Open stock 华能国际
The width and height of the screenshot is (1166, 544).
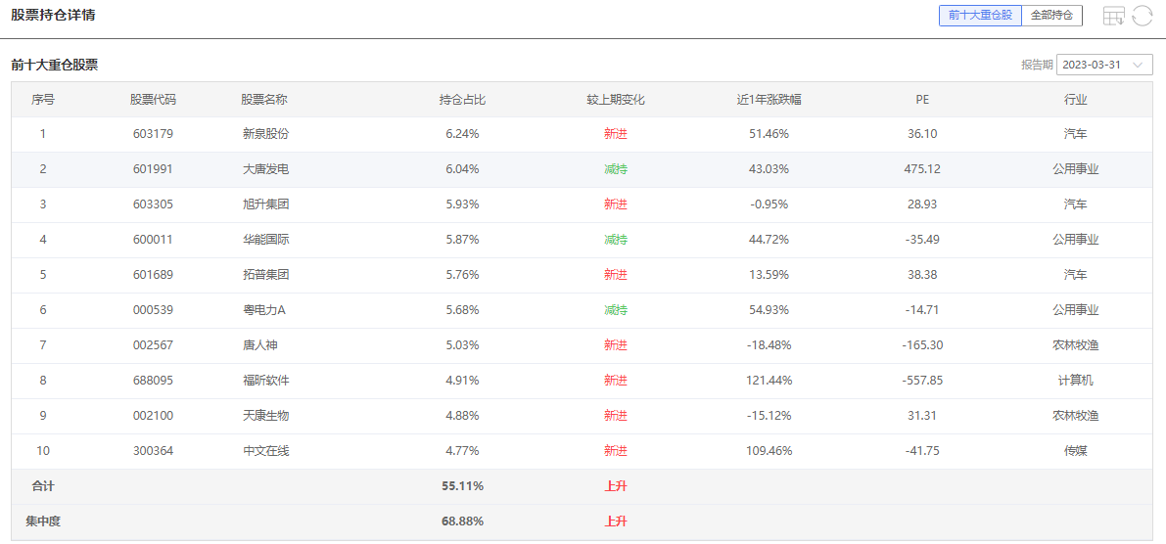pos(265,240)
